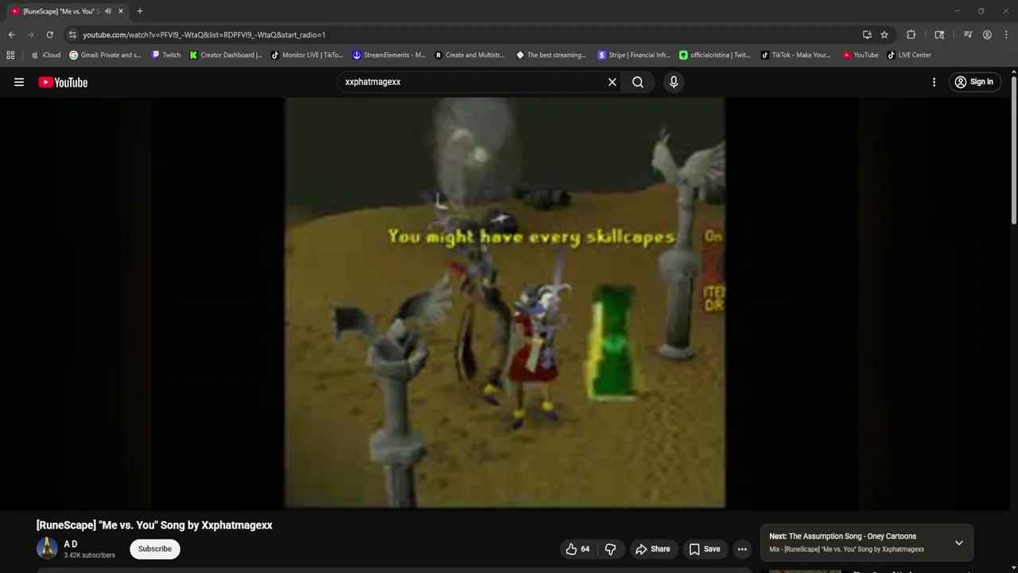This screenshot has height=573, width=1018.
Task: Mute the tab using its audio icon
Action: click(108, 11)
